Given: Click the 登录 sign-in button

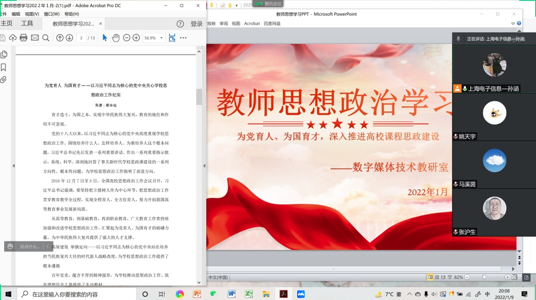Looking at the screenshot, I should point(197,24).
